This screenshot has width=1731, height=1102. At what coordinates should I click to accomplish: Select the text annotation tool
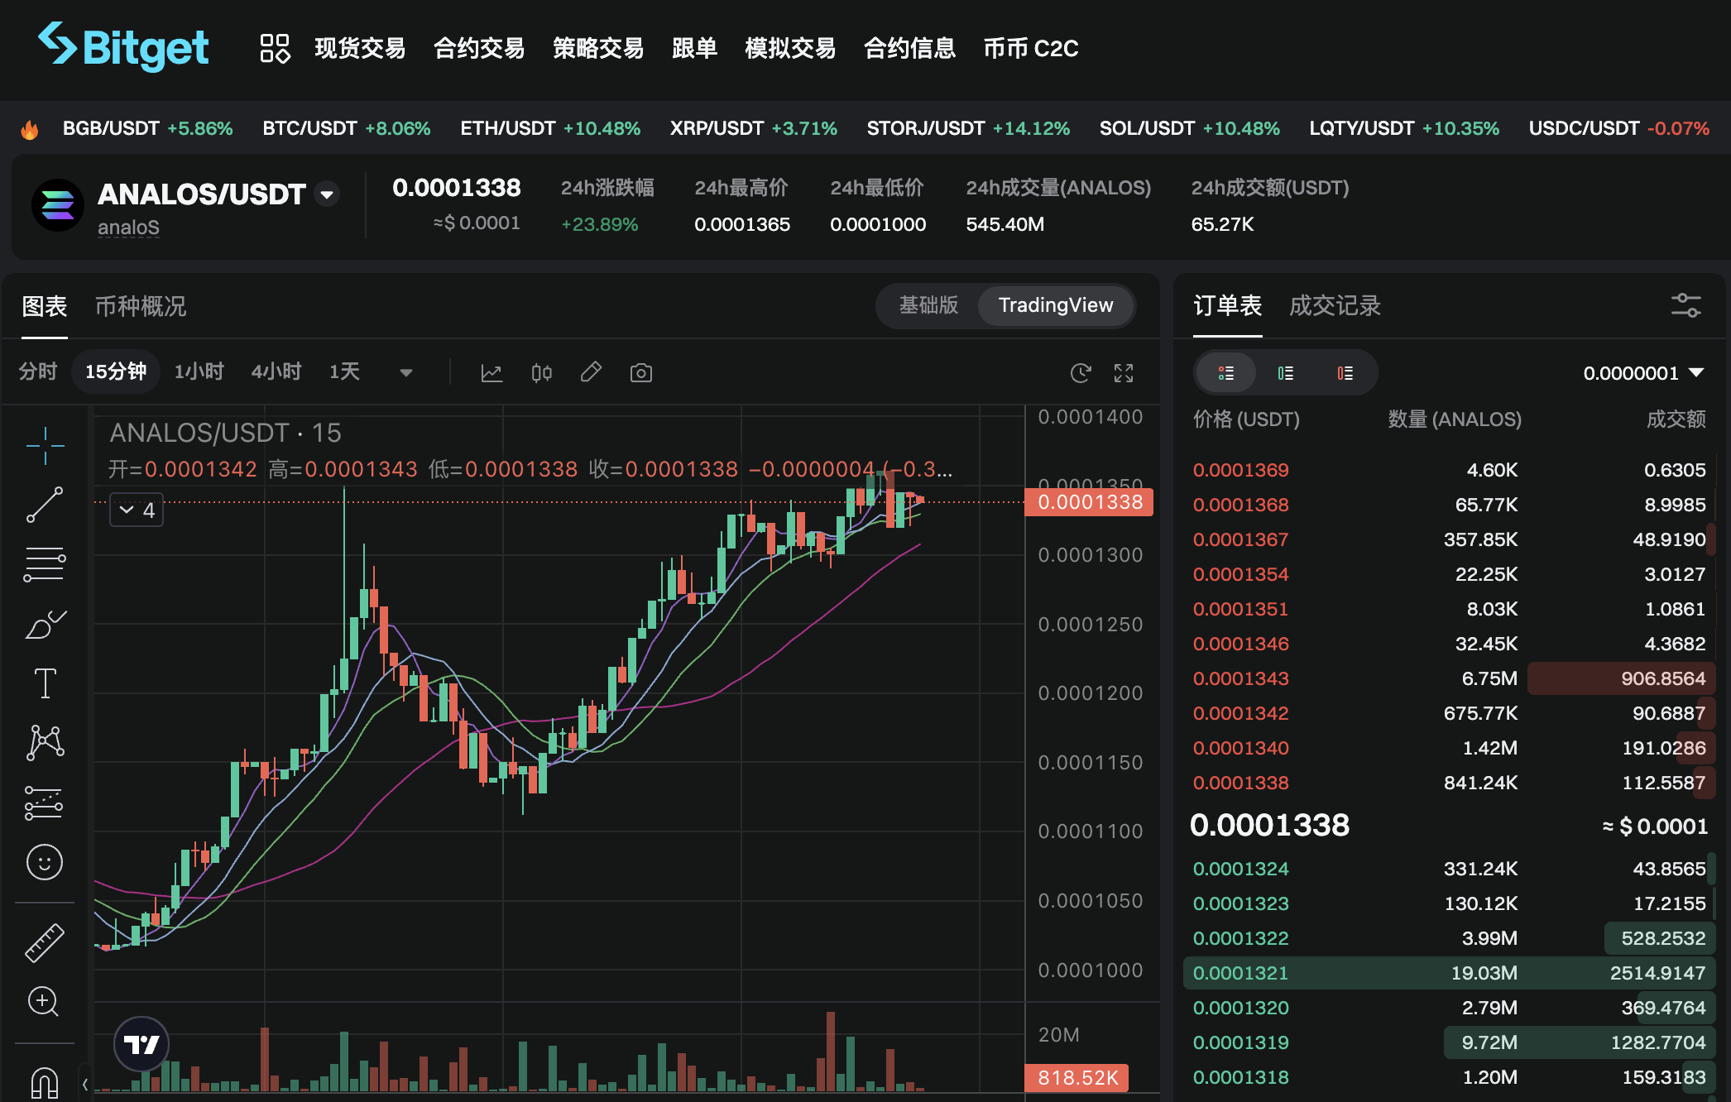click(x=45, y=683)
